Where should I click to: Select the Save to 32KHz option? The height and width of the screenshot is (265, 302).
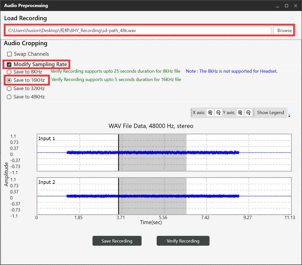[x=9, y=88]
